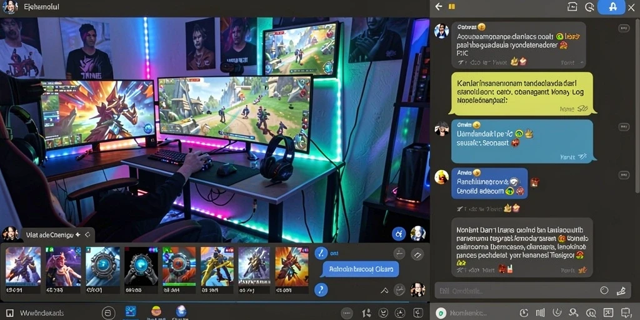This screenshot has width=640, height=320.
Task: Click the blue question mark icon in mini chat
Action: point(321,290)
